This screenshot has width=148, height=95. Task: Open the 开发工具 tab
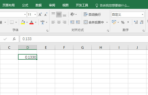(82, 5)
